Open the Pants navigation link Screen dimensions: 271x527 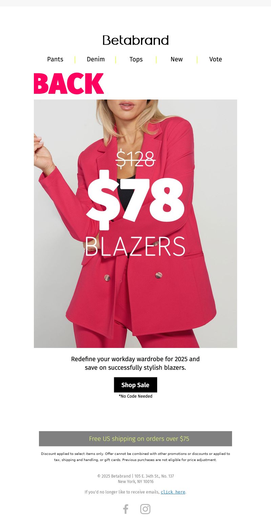pos(55,59)
